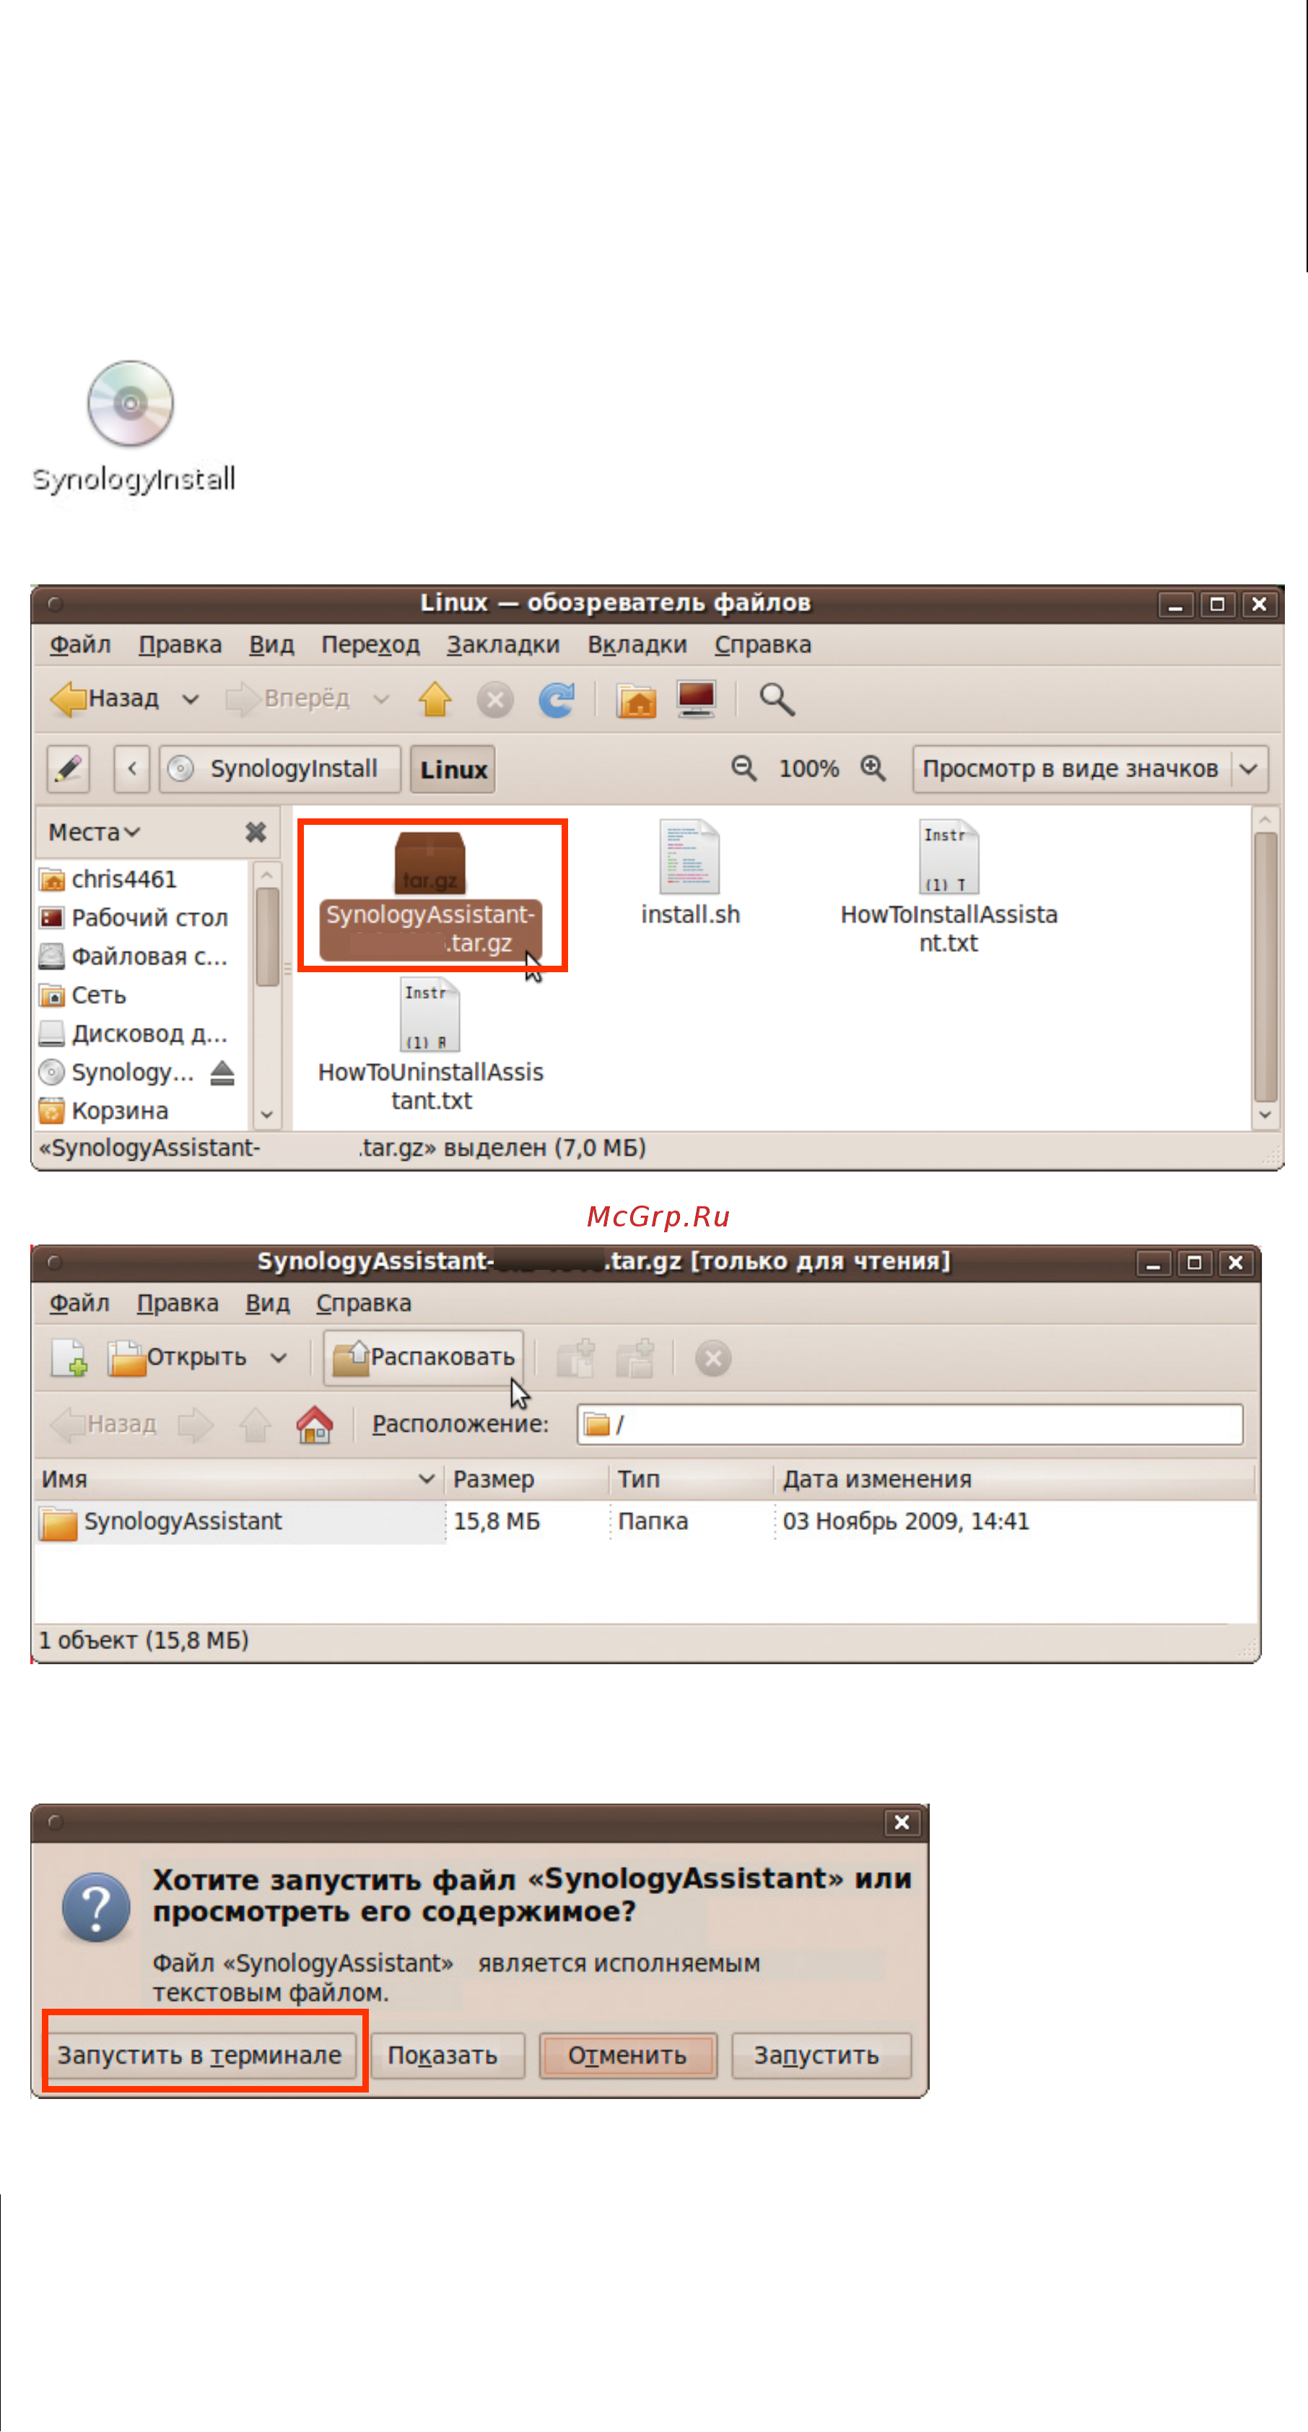
Task: Expand the Back history dropdown arrow
Action: click(191, 700)
